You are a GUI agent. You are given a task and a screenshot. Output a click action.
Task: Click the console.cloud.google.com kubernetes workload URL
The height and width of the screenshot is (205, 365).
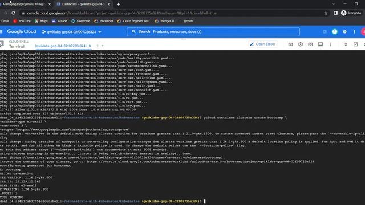200,162
